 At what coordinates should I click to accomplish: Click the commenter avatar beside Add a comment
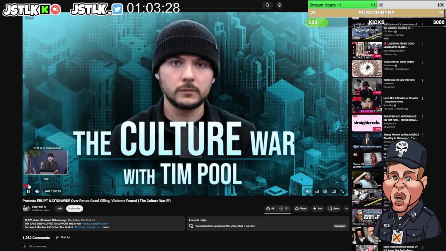click(24, 246)
